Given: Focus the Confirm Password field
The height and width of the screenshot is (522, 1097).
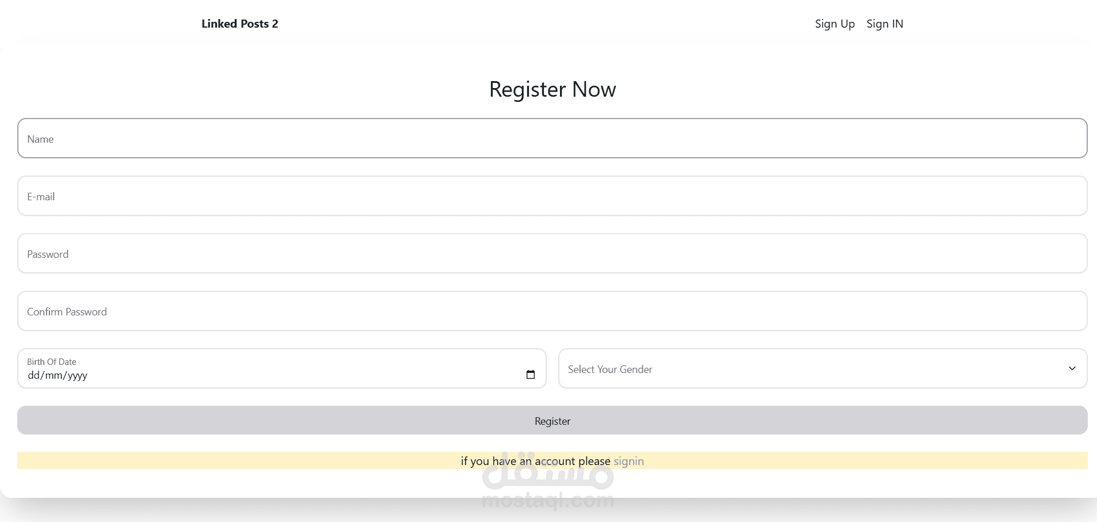Looking at the screenshot, I should [552, 311].
